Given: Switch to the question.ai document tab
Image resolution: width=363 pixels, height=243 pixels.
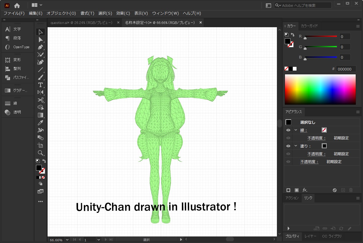Looking at the screenshot, I should coord(82,23).
